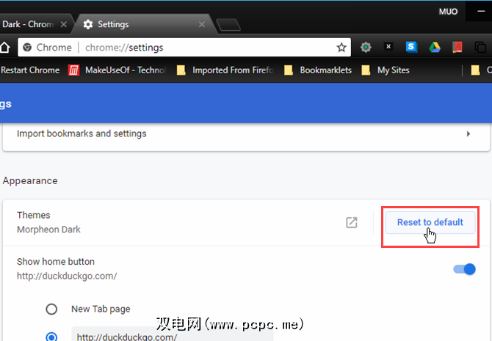This screenshot has width=492, height=341.
Task: Open the Google Drive extension icon
Action: [435, 48]
